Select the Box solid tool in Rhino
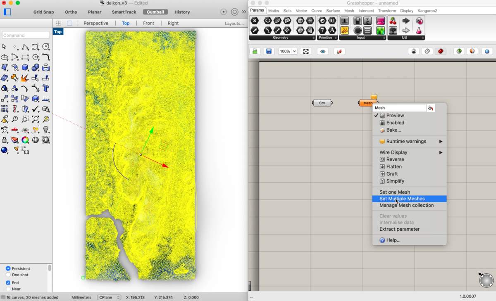This screenshot has height=301, width=496. click(x=25, y=67)
